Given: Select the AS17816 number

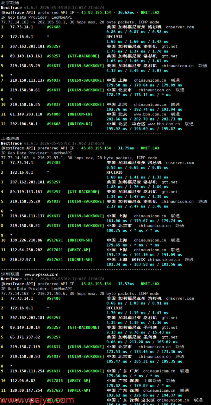Looking at the screenshot, I should (55, 381).
